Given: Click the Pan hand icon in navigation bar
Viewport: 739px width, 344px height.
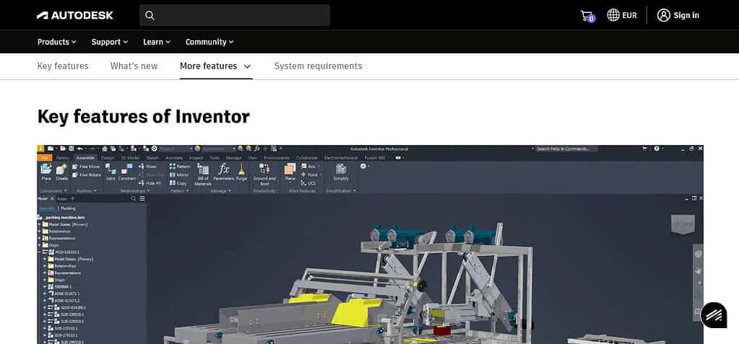Looking at the screenshot, I should coord(699,270).
